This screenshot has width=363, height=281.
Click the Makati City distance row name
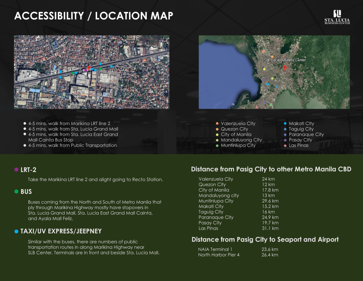click(211, 206)
